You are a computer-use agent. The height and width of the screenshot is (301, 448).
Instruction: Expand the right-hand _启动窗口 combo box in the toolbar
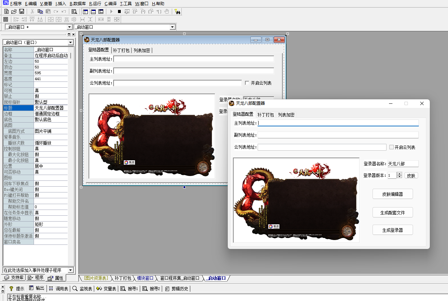click(x=173, y=27)
